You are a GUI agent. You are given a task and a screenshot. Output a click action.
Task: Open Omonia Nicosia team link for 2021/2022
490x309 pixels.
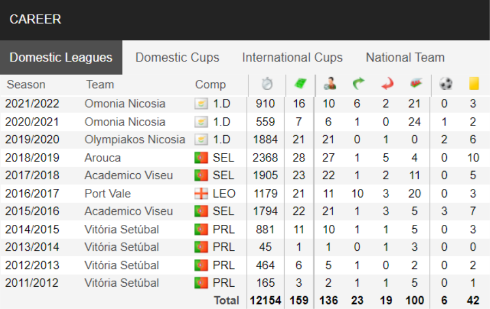[x=125, y=104]
